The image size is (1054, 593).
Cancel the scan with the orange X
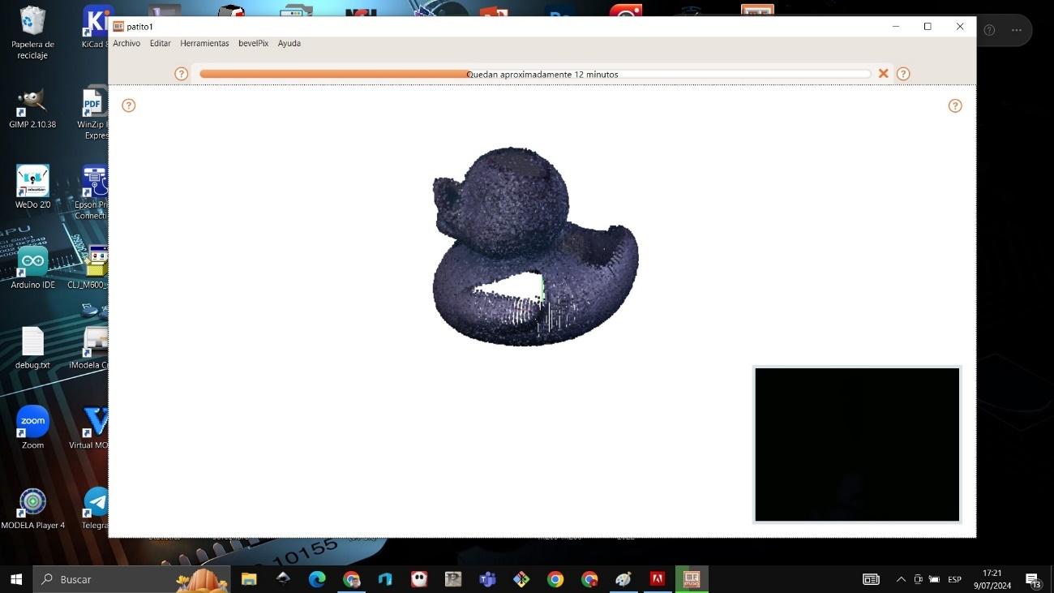click(x=884, y=74)
